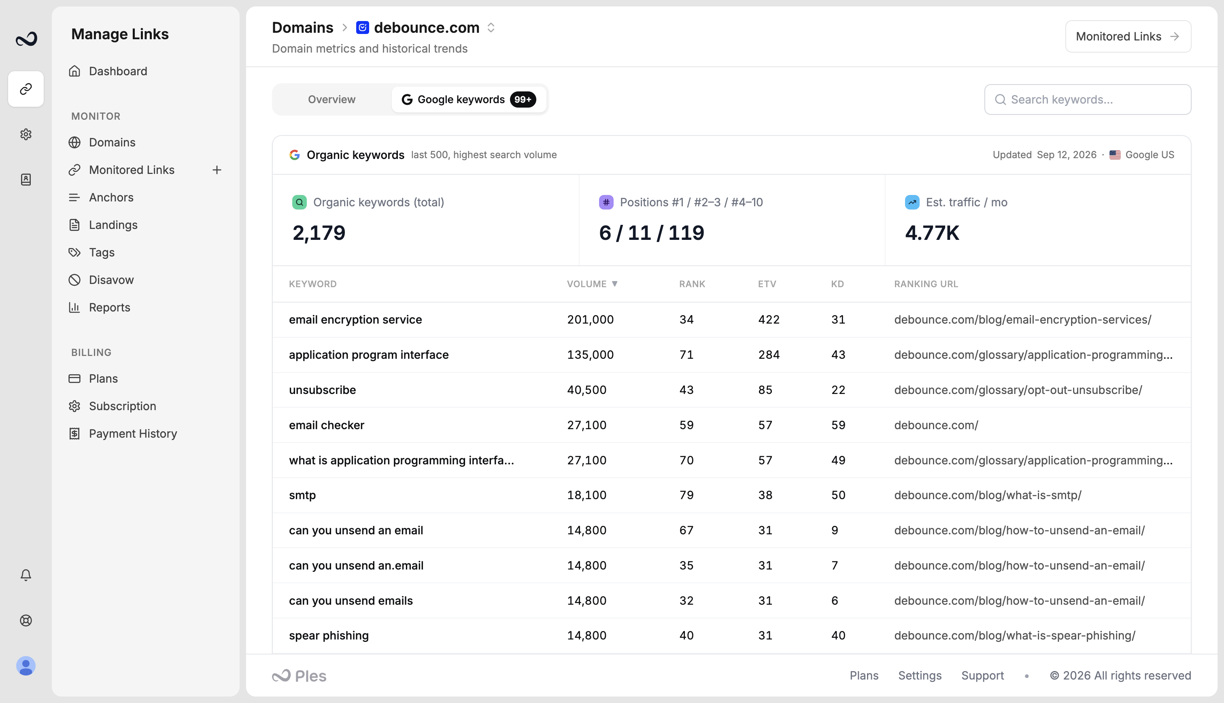The image size is (1224, 703).
Task: Open Support link in footer
Action: click(982, 675)
